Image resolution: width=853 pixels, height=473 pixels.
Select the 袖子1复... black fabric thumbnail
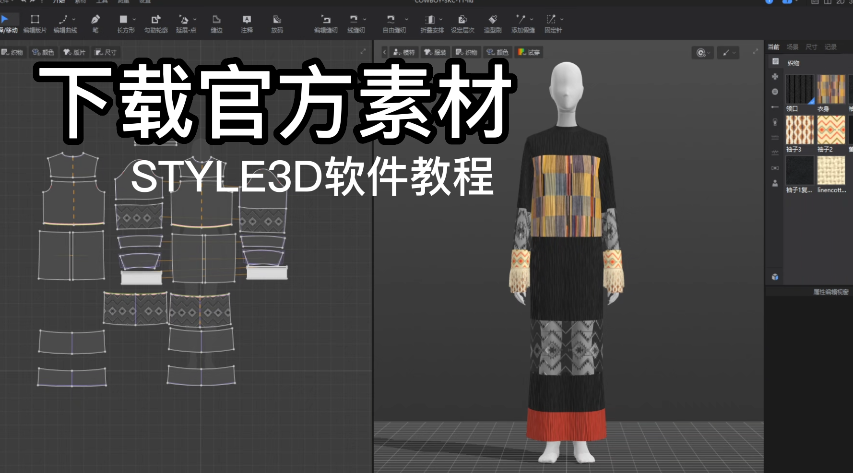click(800, 170)
